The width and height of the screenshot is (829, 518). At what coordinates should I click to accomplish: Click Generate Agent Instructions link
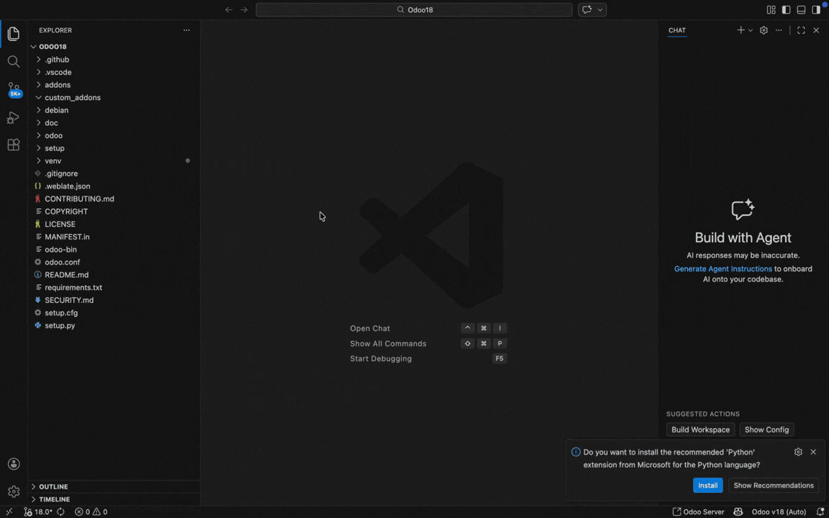[722, 268]
